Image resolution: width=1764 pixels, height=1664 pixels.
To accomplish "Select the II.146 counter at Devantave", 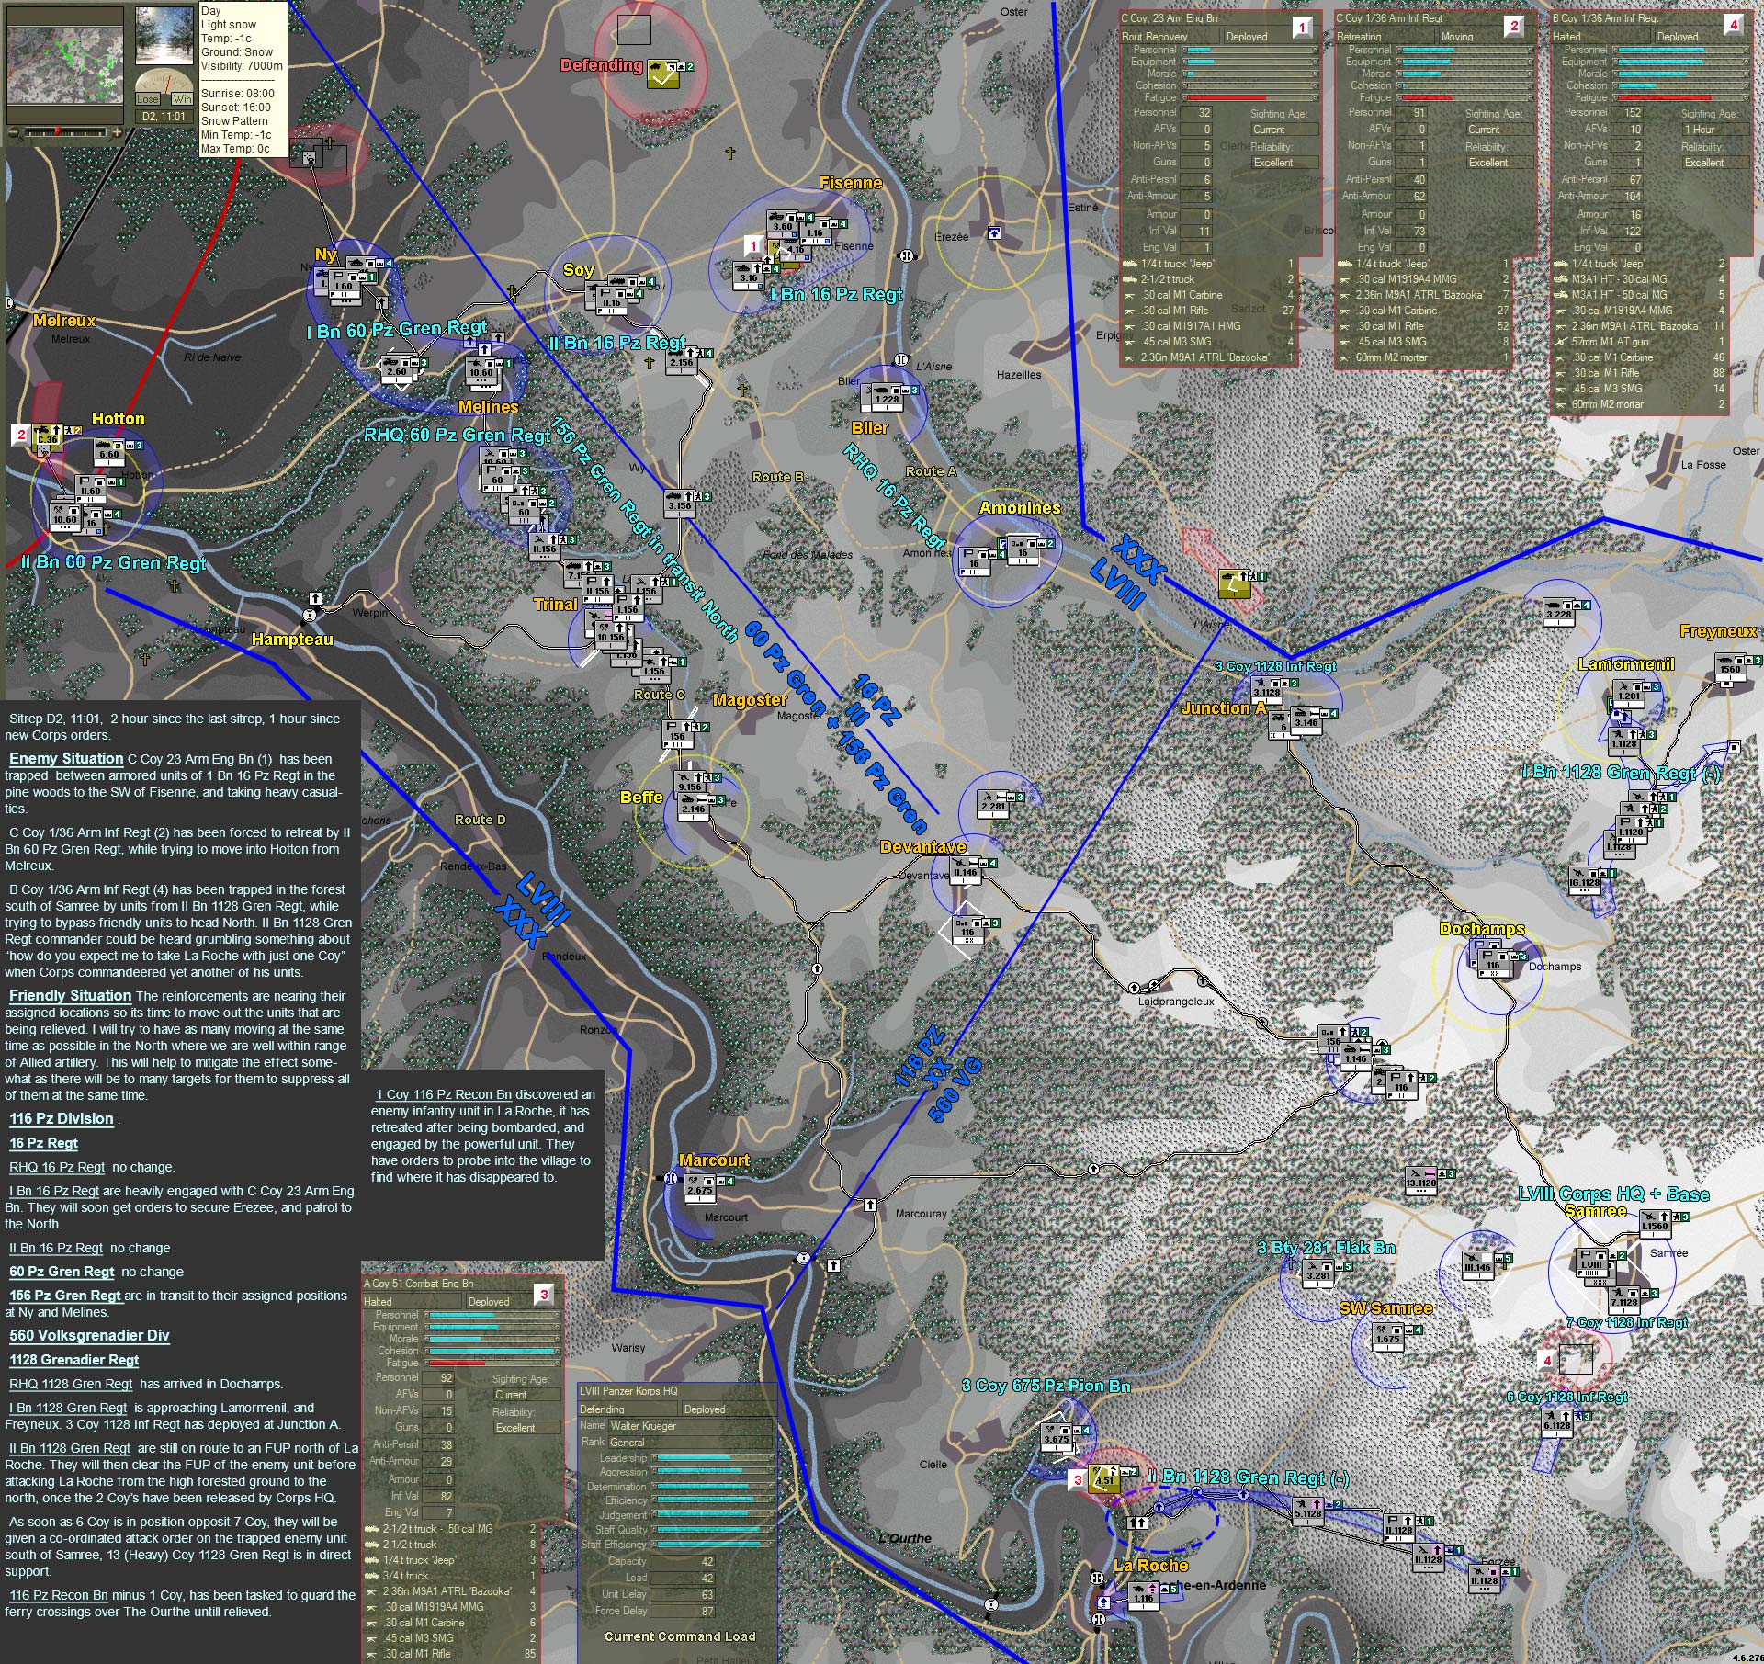I will pos(965,872).
